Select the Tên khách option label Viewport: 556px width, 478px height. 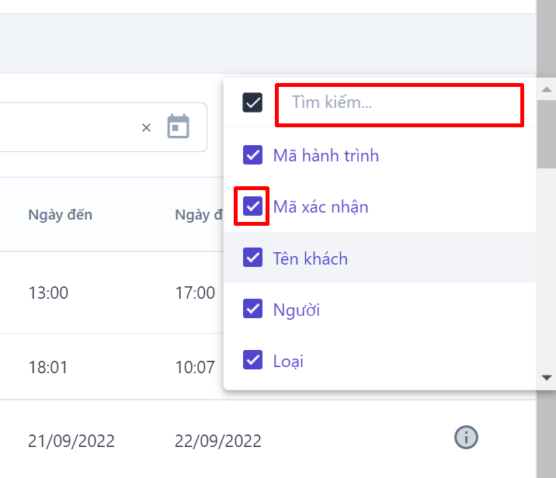(x=310, y=258)
